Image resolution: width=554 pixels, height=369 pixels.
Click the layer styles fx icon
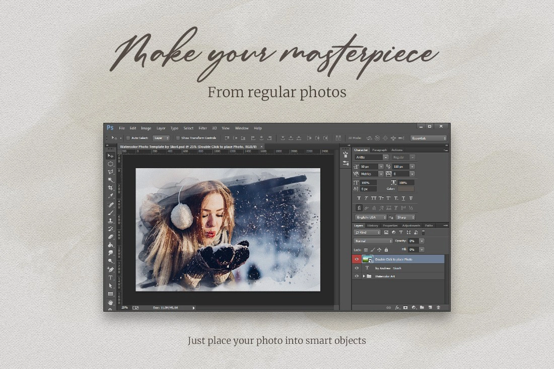coord(397,308)
